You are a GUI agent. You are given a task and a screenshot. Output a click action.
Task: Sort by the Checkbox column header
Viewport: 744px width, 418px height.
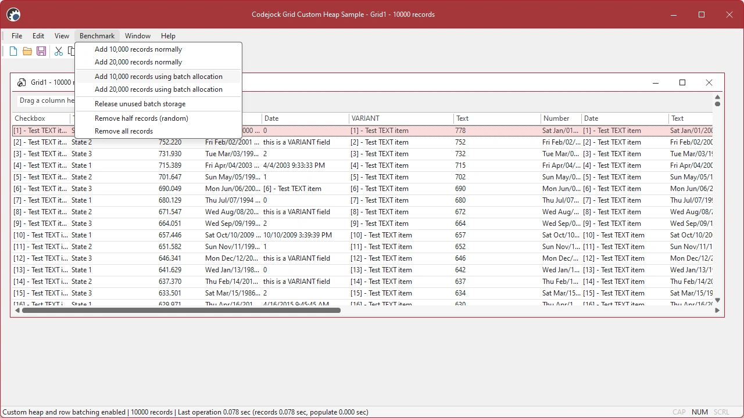(x=41, y=118)
